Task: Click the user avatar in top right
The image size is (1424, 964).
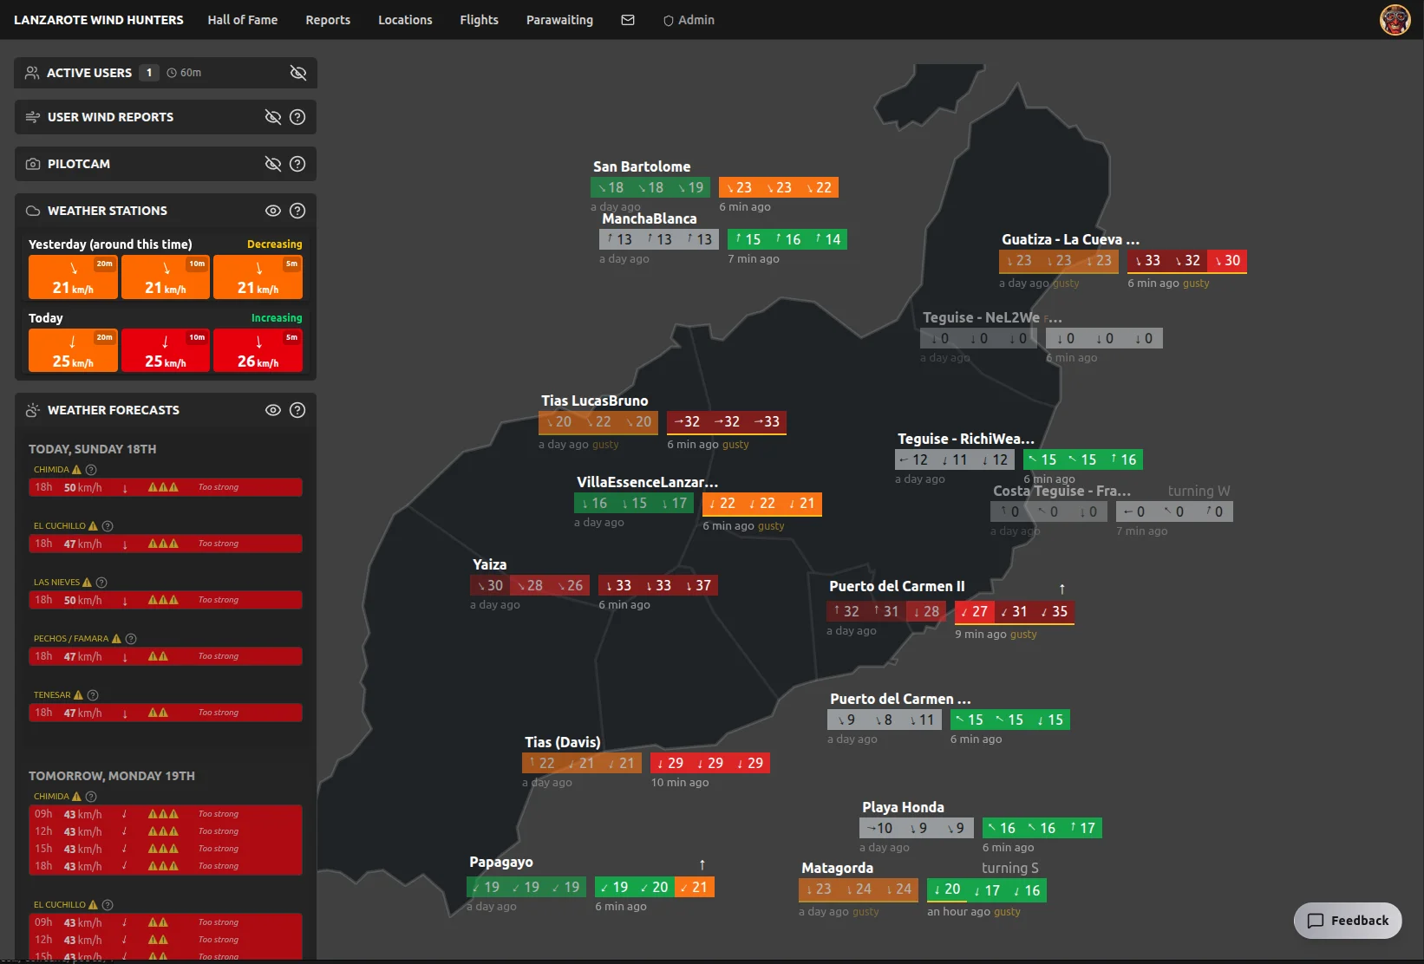Action: [x=1395, y=20]
